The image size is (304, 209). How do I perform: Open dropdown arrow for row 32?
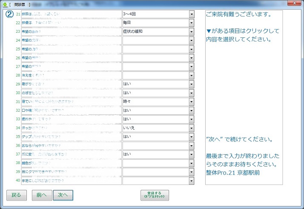[x=192, y=111]
